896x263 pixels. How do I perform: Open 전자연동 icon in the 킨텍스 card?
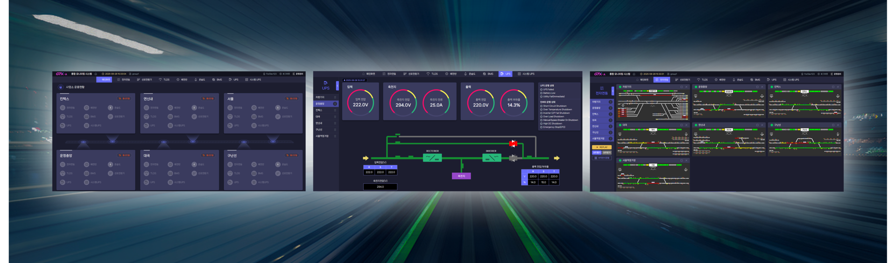(63, 108)
